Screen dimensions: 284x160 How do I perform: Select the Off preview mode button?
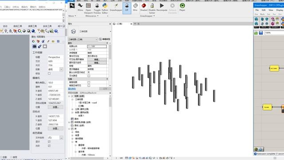(x=127, y=8)
